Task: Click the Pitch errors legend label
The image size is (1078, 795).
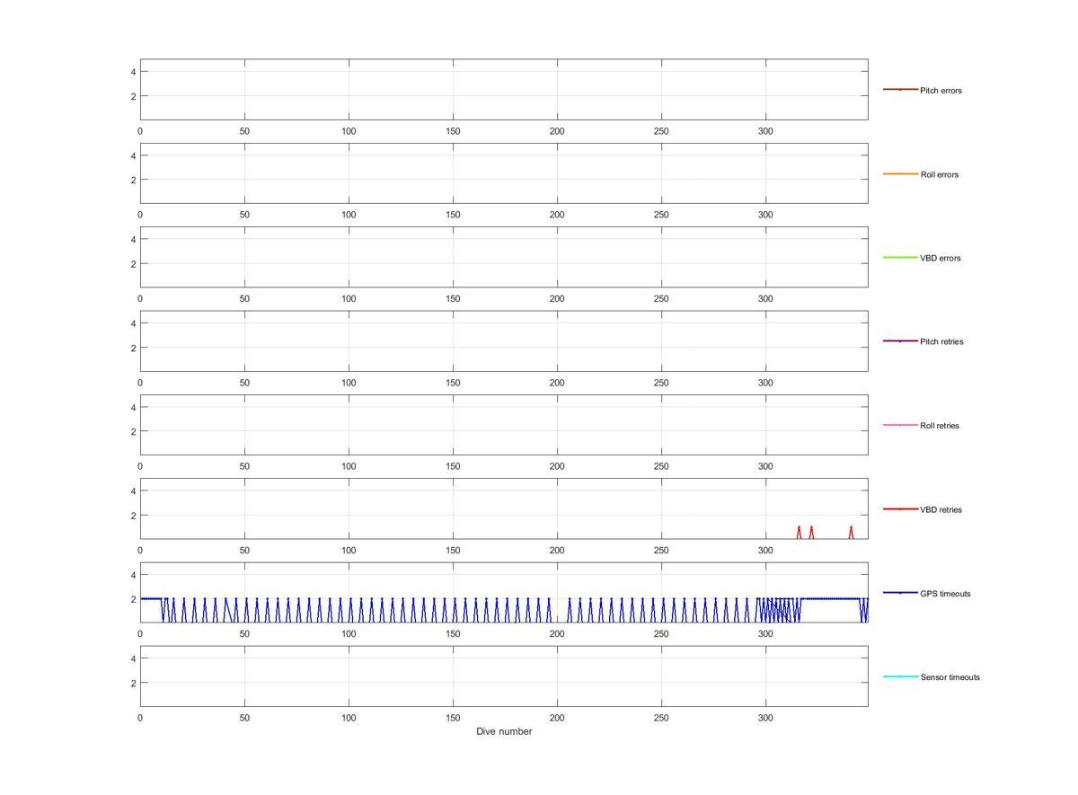Action: tap(941, 91)
